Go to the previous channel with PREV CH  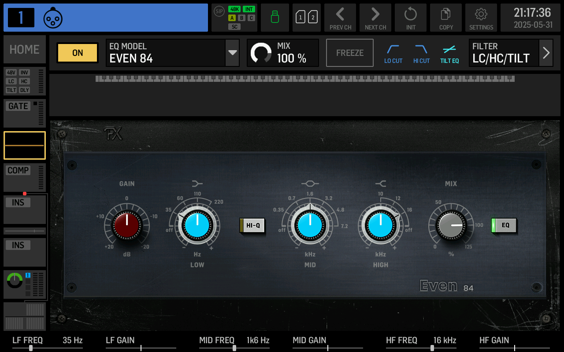[340, 18]
